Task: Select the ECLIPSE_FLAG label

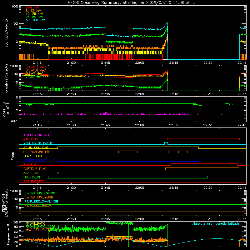Action: click(x=34, y=160)
